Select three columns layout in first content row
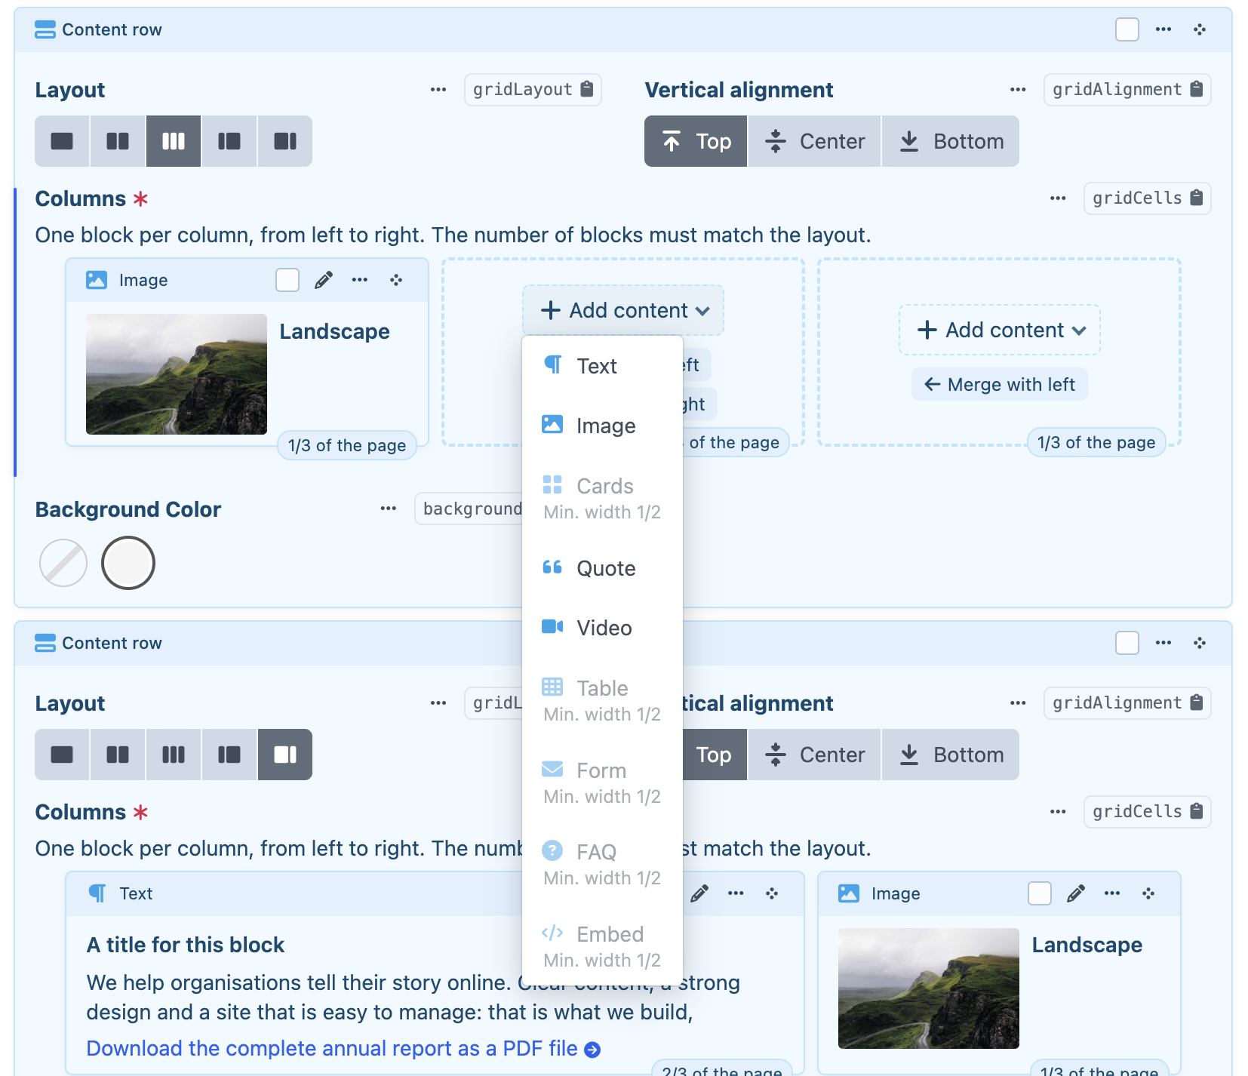The width and height of the screenshot is (1248, 1076). tap(174, 141)
